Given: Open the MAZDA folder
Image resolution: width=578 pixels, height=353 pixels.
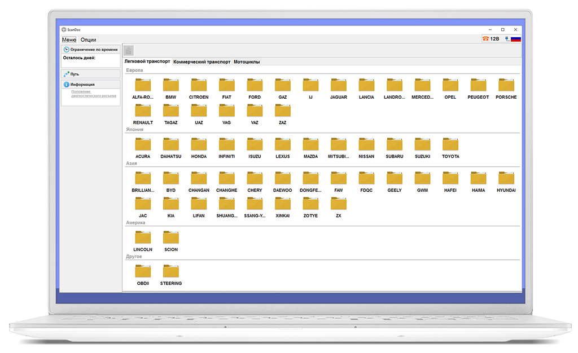Looking at the screenshot, I should (310, 148).
